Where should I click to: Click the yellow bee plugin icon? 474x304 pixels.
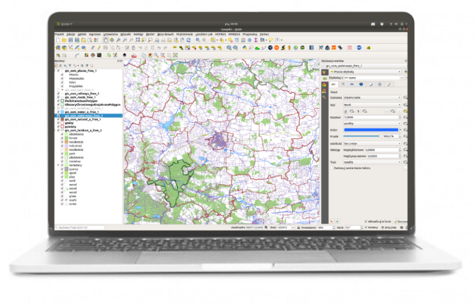point(369,48)
